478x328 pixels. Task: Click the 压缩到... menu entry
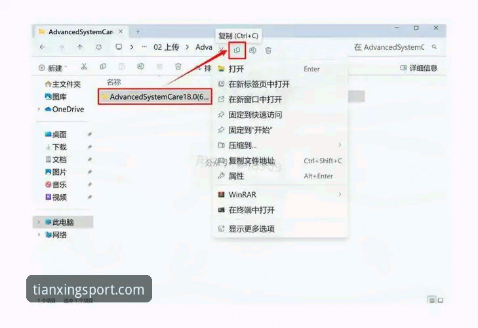280,145
